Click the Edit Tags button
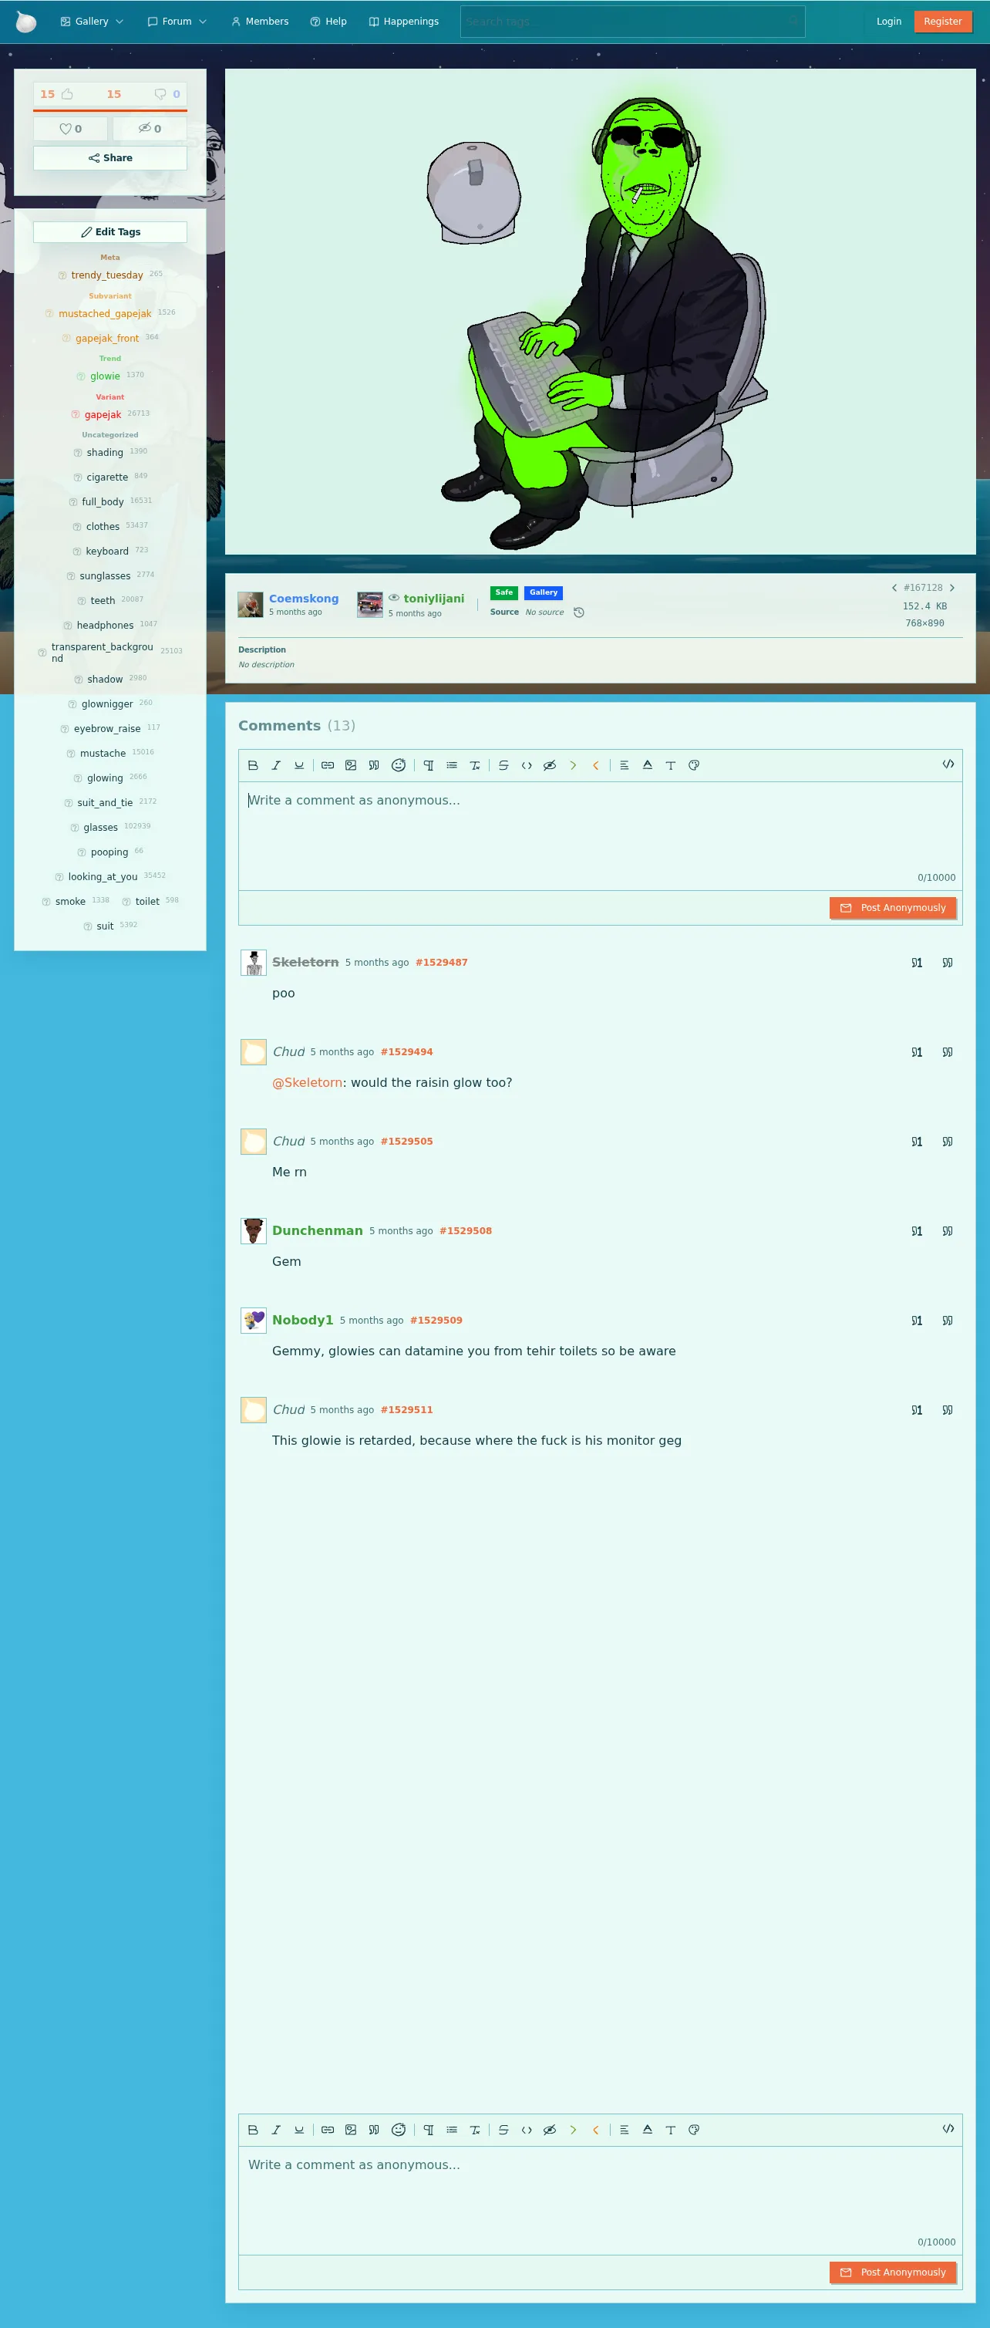The height and width of the screenshot is (2328, 990). (110, 232)
